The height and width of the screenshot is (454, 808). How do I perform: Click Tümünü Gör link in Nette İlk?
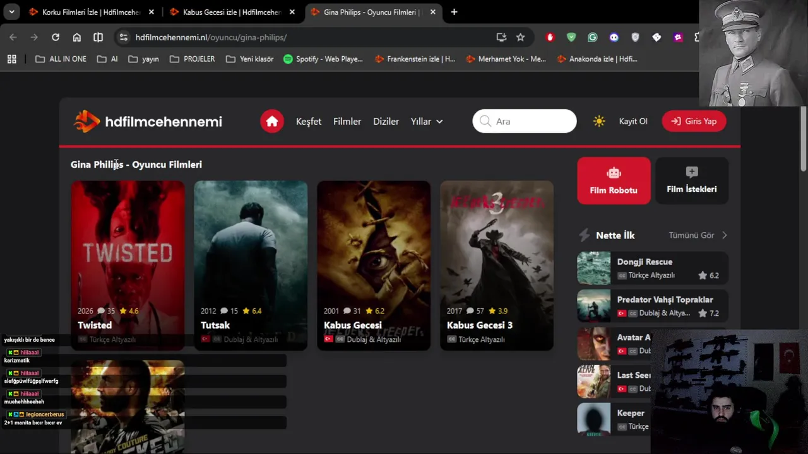click(x=691, y=235)
